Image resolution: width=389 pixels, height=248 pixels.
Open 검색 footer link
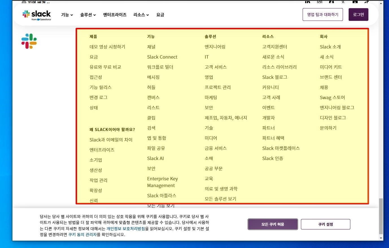[151, 128]
